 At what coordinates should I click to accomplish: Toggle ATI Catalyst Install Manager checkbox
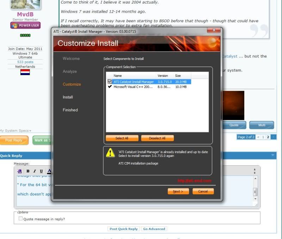pyautogui.click(x=110, y=82)
